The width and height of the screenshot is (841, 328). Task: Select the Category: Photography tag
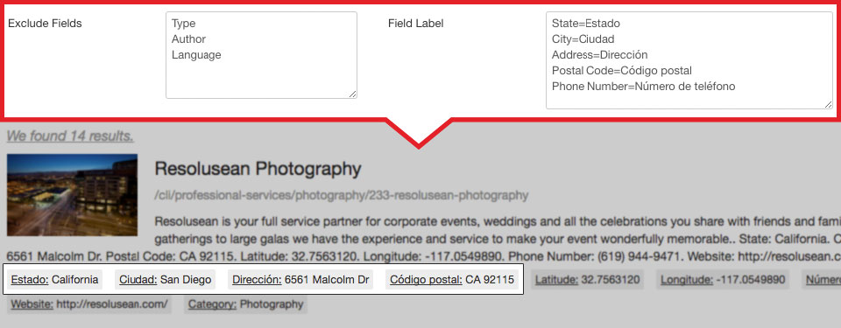(x=245, y=304)
